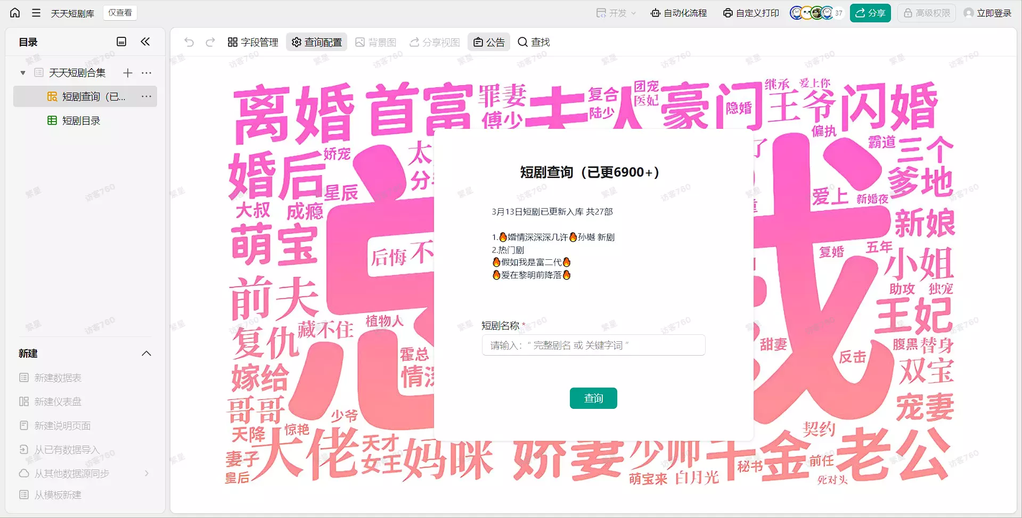Viewport: 1022px width, 518px height.
Task: Collapse the sidebar with the double-chevron icon
Action: tap(145, 42)
